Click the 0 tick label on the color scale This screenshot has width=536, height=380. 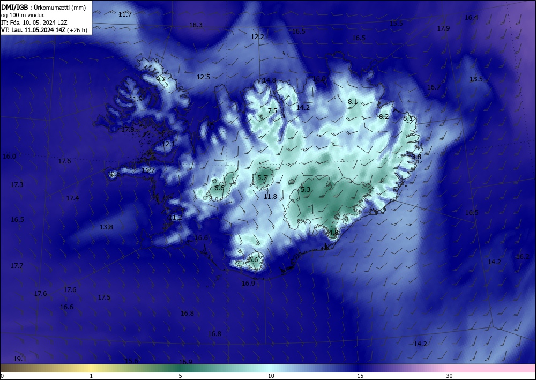[x=2, y=376]
